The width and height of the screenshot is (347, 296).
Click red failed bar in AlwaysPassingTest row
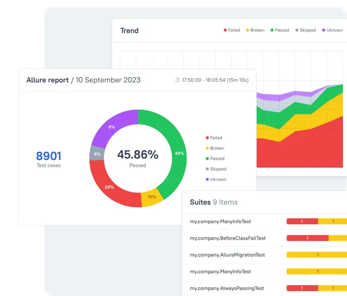(302, 288)
